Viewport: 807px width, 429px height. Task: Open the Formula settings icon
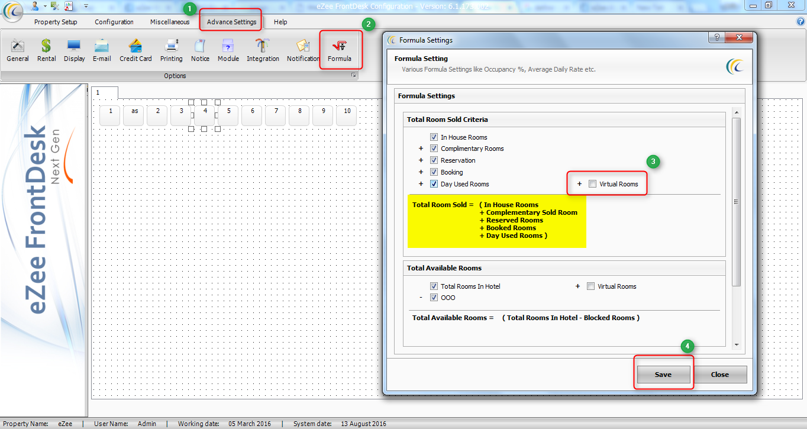click(340, 51)
